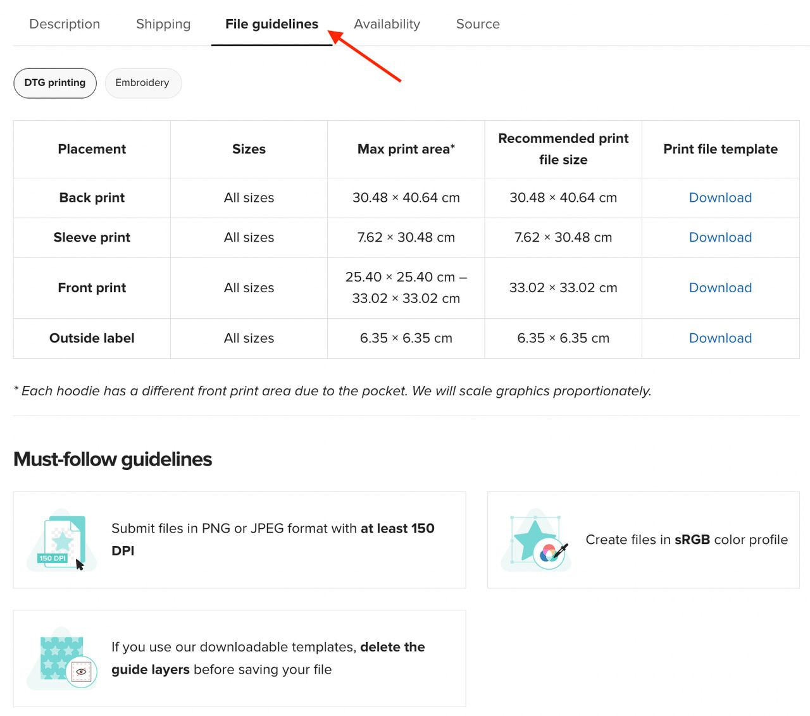Viewport: 810px width, 716px height.
Task: Click the 150 DPI file icon
Action: tap(62, 541)
